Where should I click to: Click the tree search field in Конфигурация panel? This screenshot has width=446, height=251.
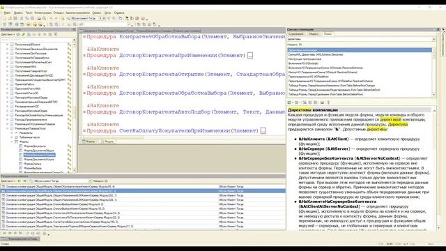tap(36, 40)
